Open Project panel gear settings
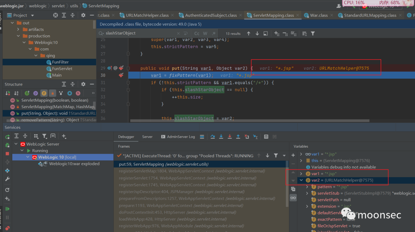The image size is (415, 232). 83,15
